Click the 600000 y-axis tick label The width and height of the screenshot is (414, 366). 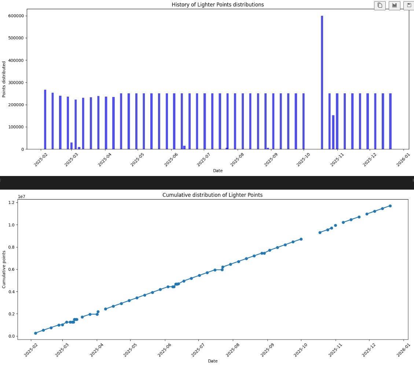click(16, 16)
